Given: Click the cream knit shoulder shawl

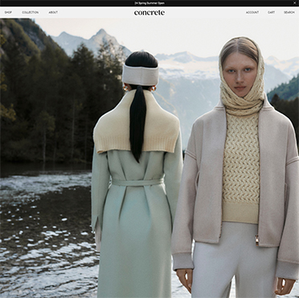Looking at the screenshot, I should point(136,123).
